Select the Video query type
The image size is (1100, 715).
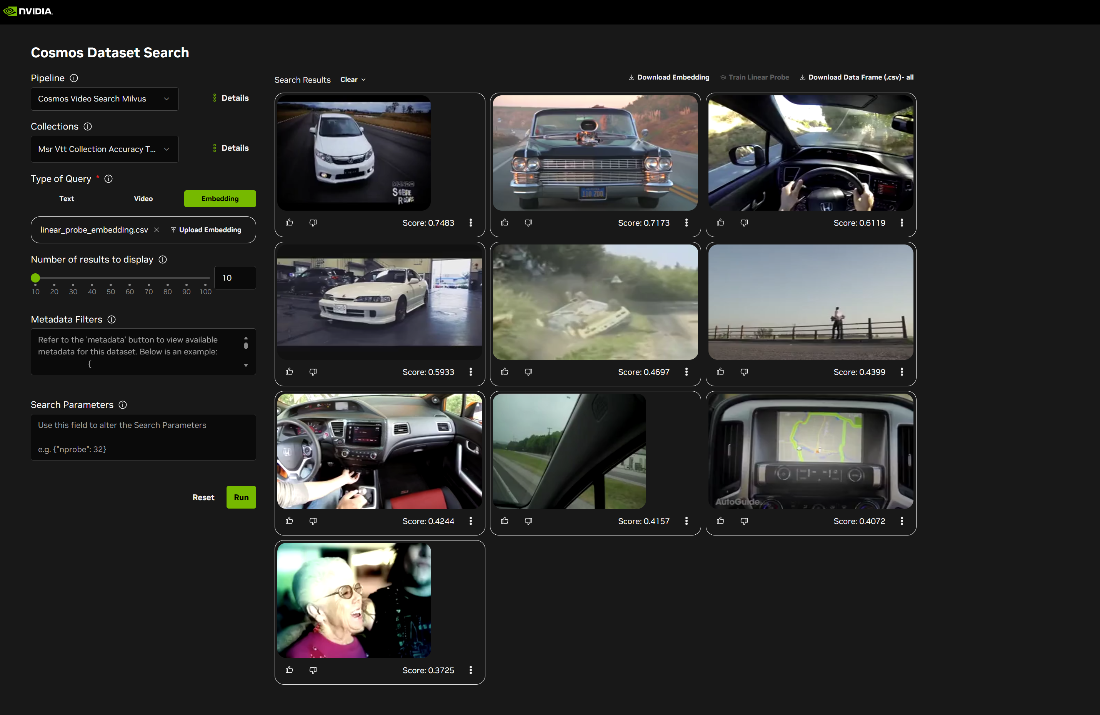click(x=143, y=199)
